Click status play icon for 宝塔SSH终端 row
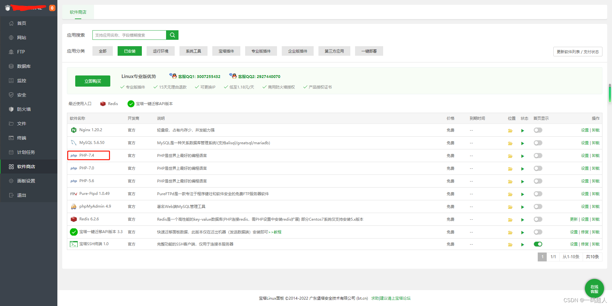This screenshot has height=306, width=612. point(522,245)
